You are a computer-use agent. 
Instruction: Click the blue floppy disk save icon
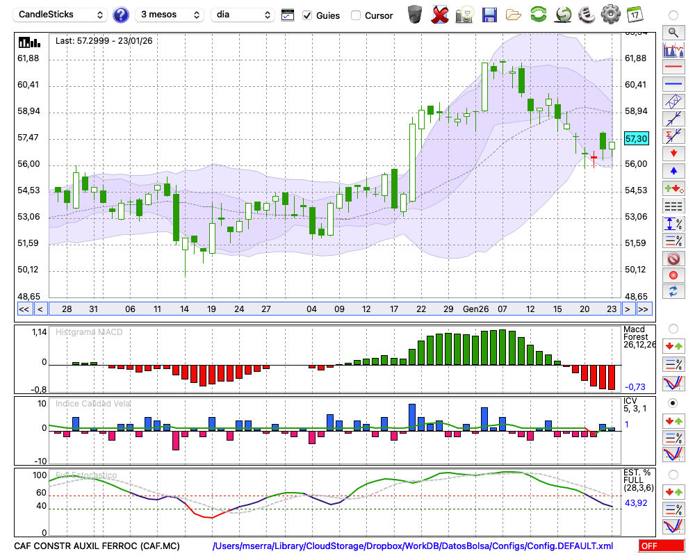pos(489,15)
